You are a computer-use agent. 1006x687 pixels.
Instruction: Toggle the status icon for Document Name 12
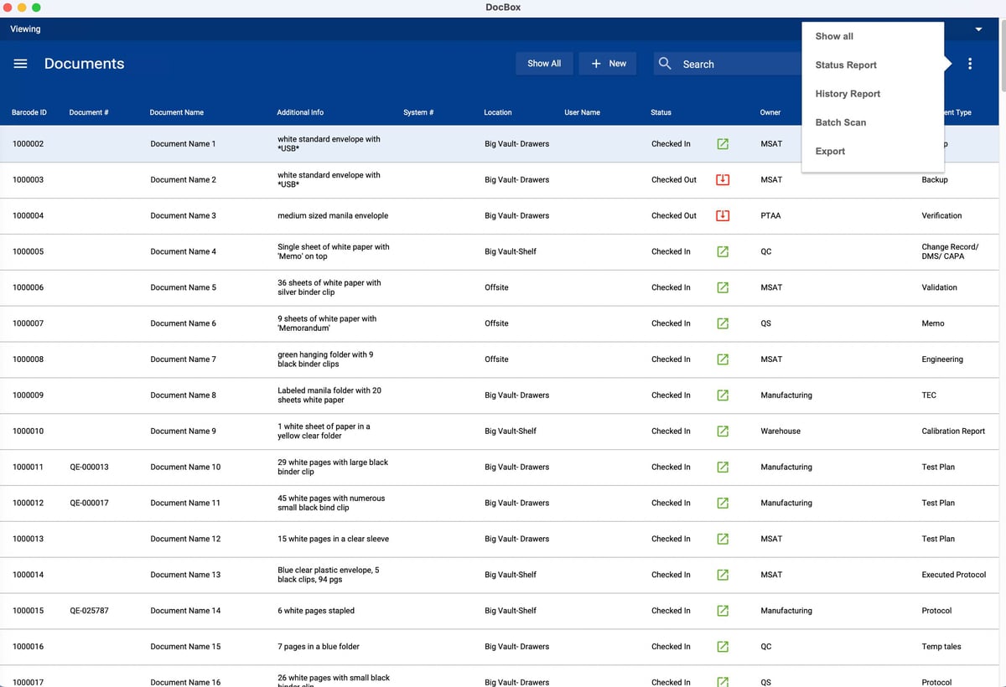click(x=722, y=539)
